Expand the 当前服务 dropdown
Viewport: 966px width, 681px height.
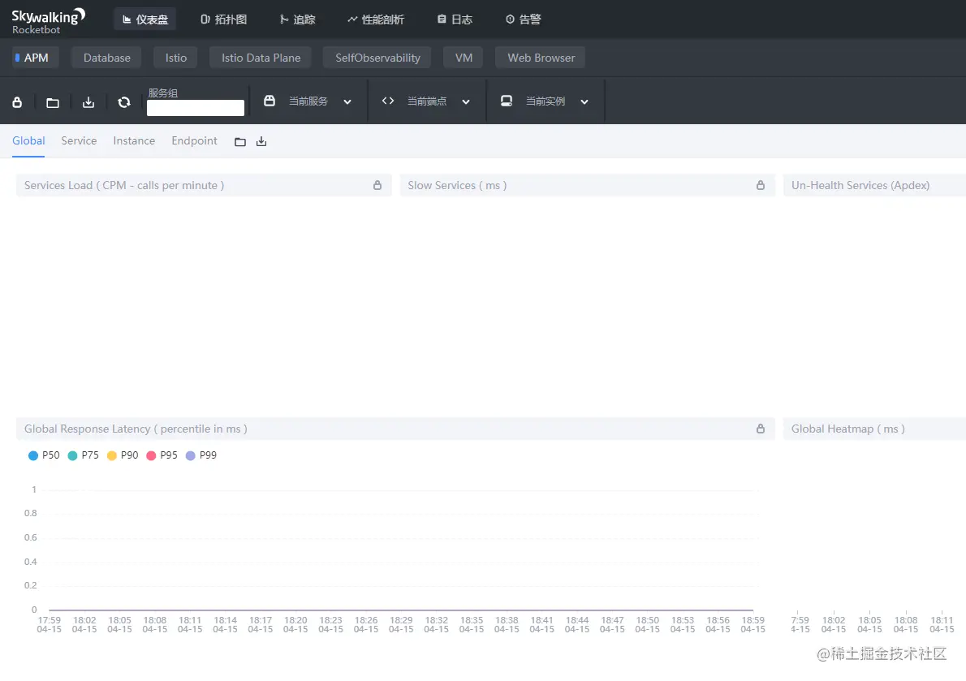coord(347,101)
